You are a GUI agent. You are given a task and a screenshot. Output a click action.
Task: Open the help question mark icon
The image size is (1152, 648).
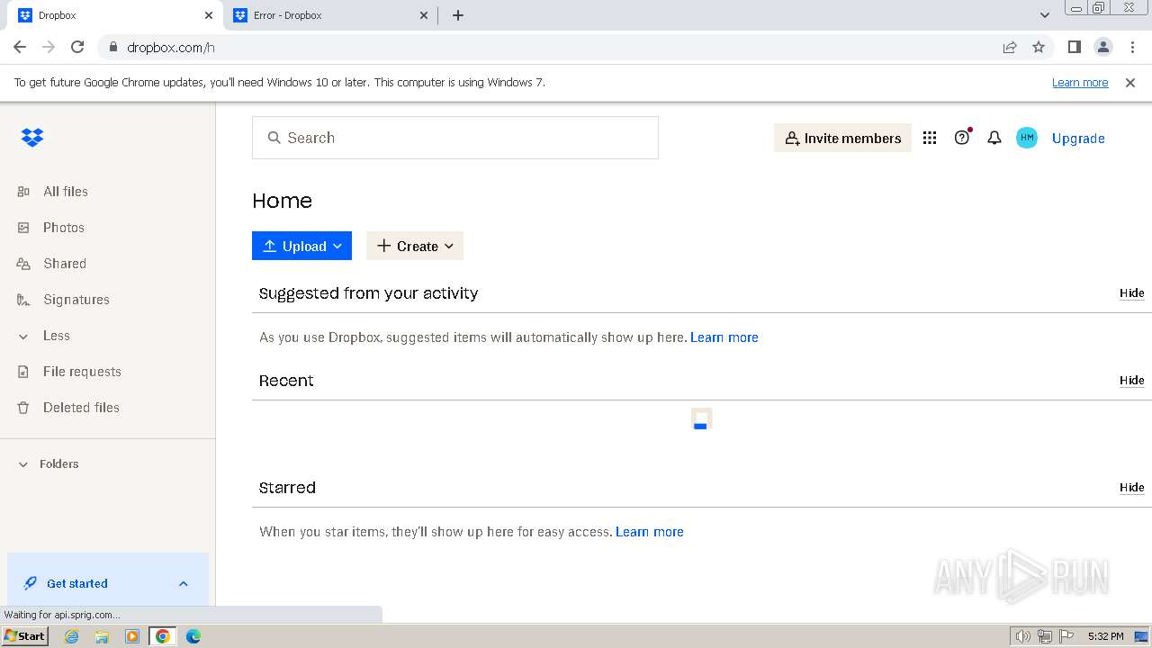point(962,138)
